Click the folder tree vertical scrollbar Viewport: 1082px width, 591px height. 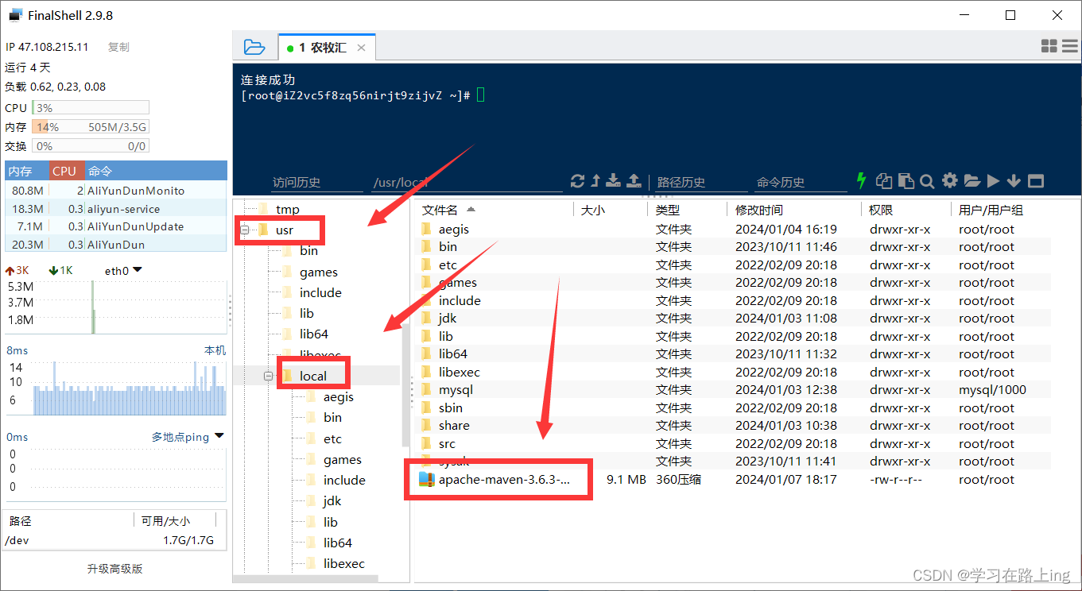405,385
